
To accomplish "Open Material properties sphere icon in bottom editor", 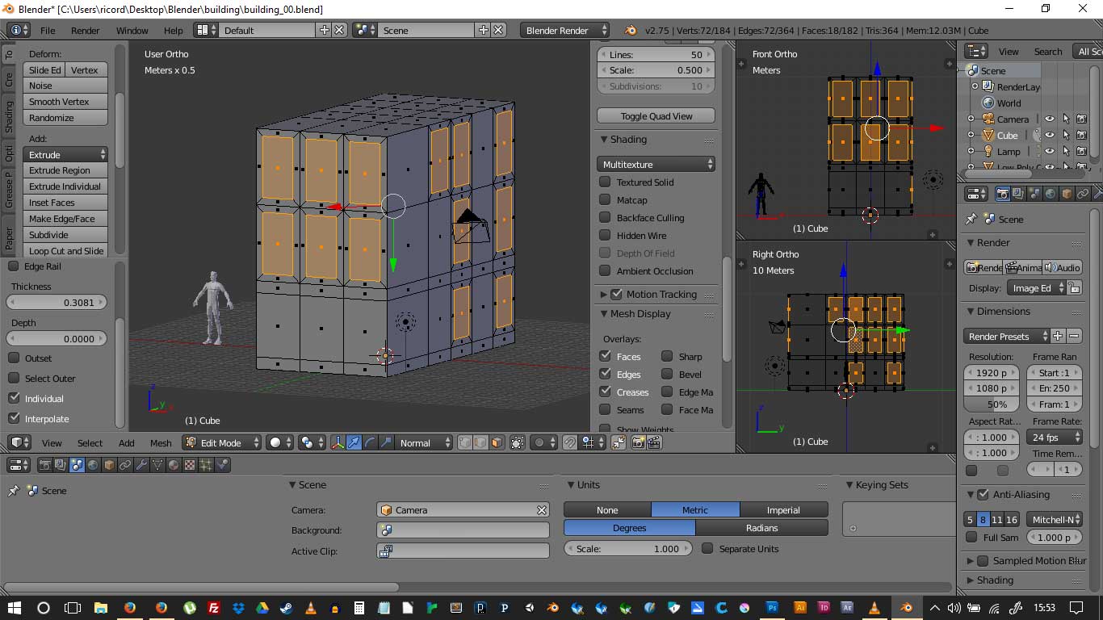I will 174,465.
